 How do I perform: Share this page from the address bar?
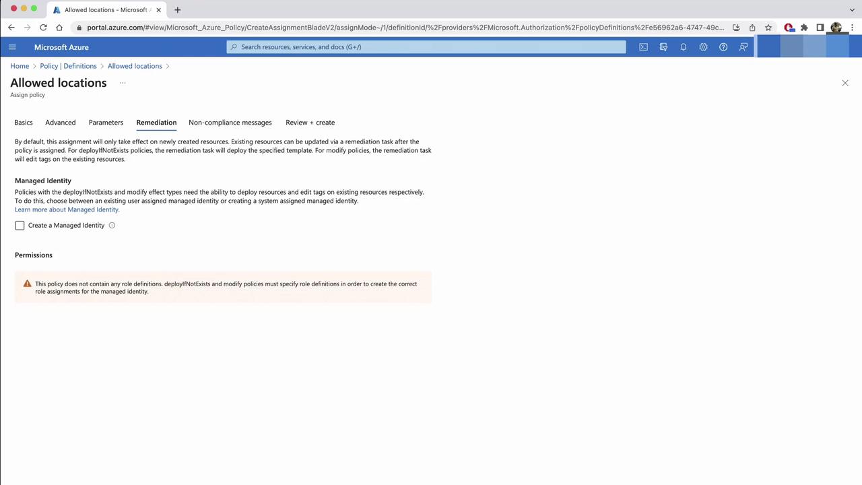coord(752,28)
